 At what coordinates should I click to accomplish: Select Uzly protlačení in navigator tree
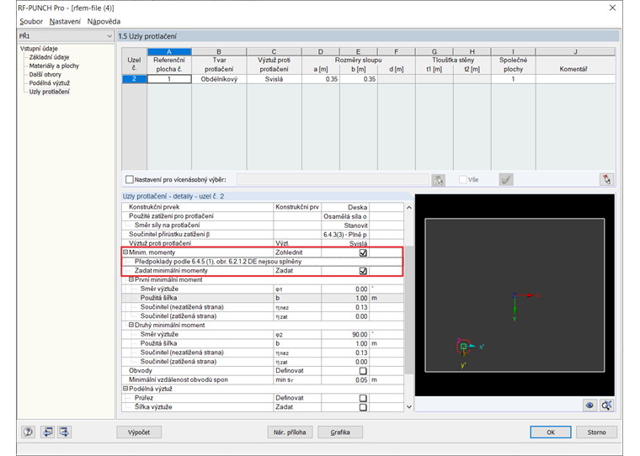[x=49, y=92]
